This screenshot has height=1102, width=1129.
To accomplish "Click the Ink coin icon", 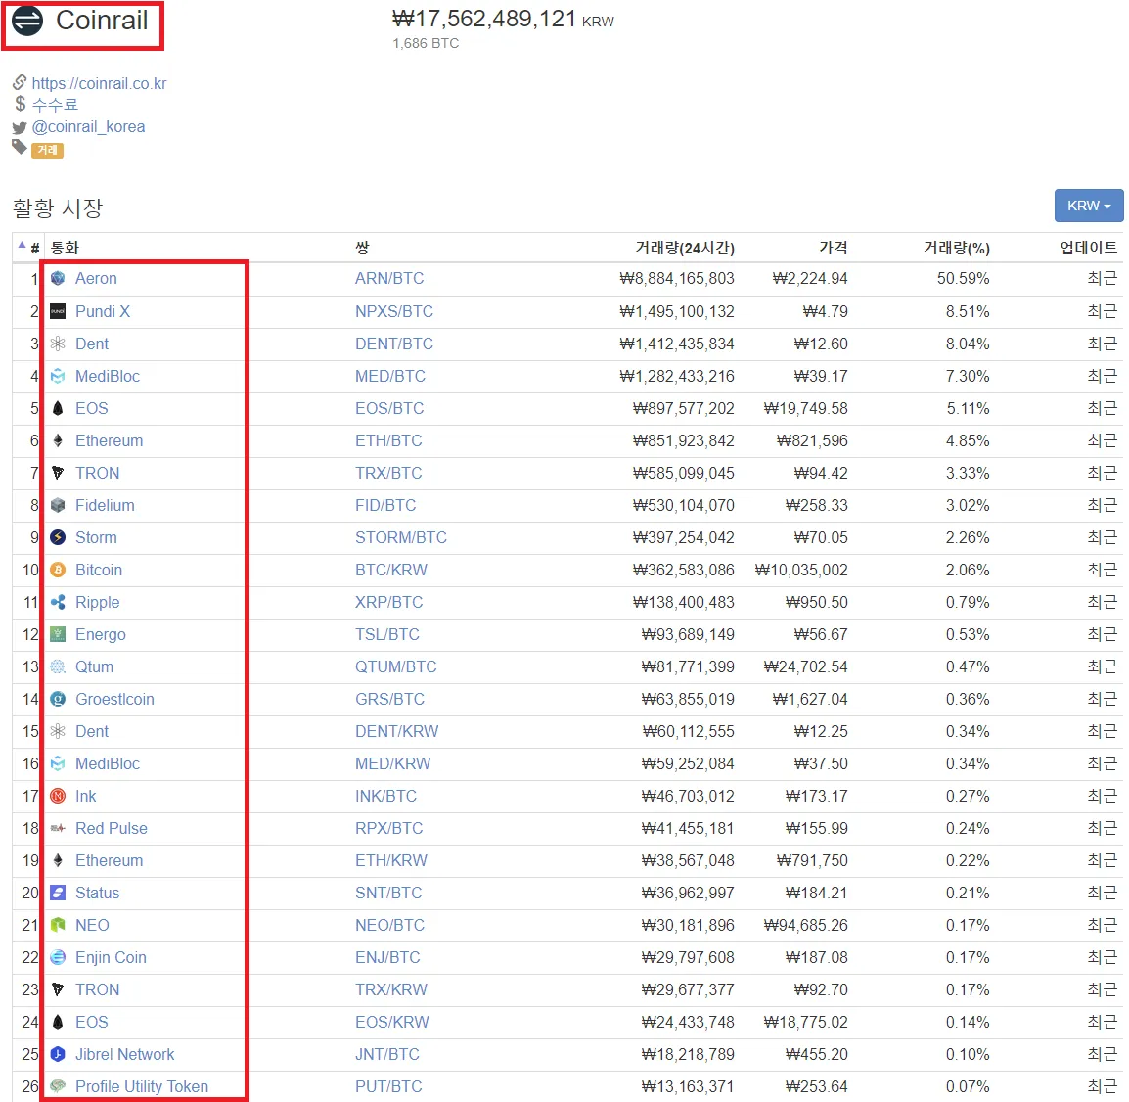I will [59, 796].
